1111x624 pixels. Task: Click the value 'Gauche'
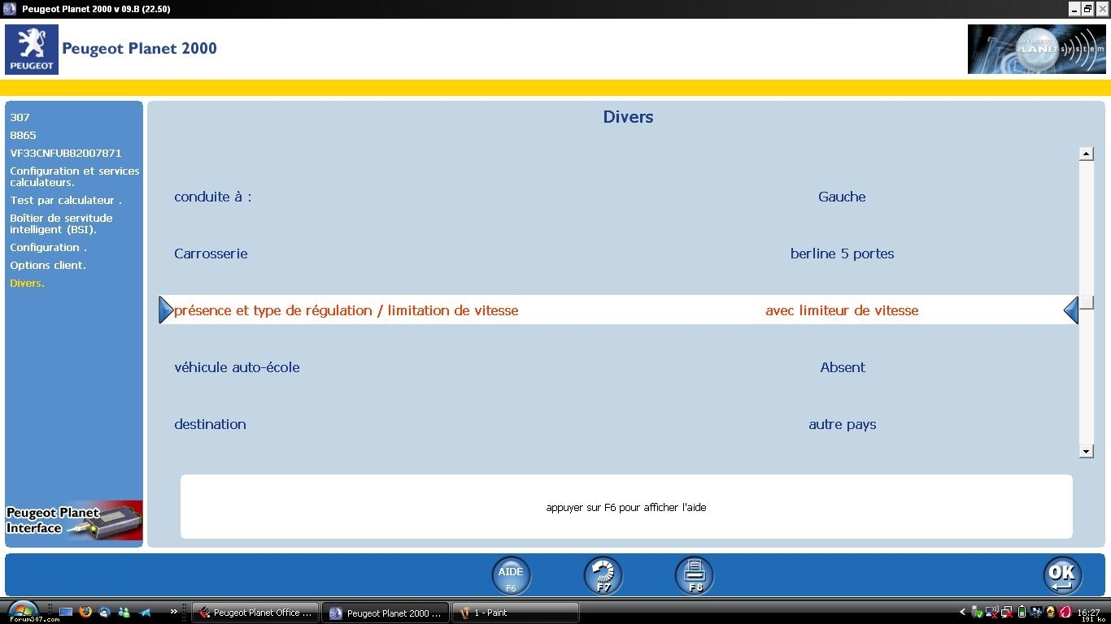(x=842, y=197)
